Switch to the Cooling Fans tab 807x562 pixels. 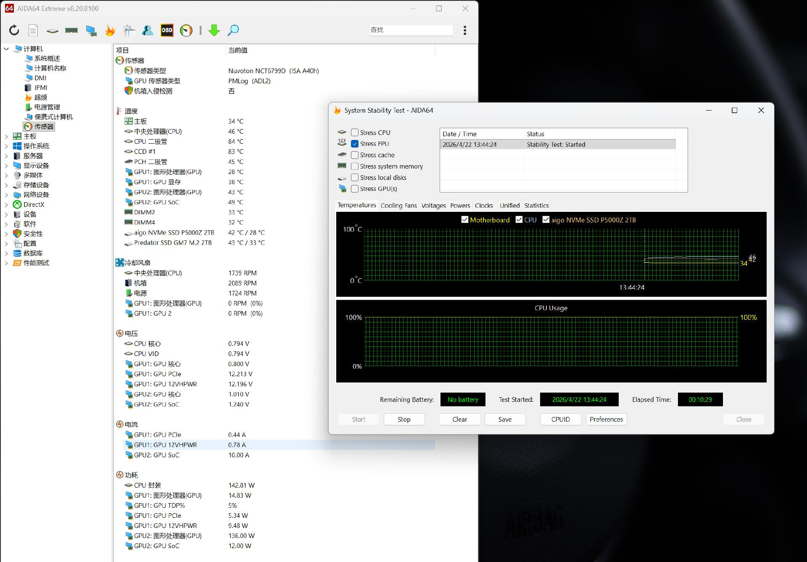point(398,205)
